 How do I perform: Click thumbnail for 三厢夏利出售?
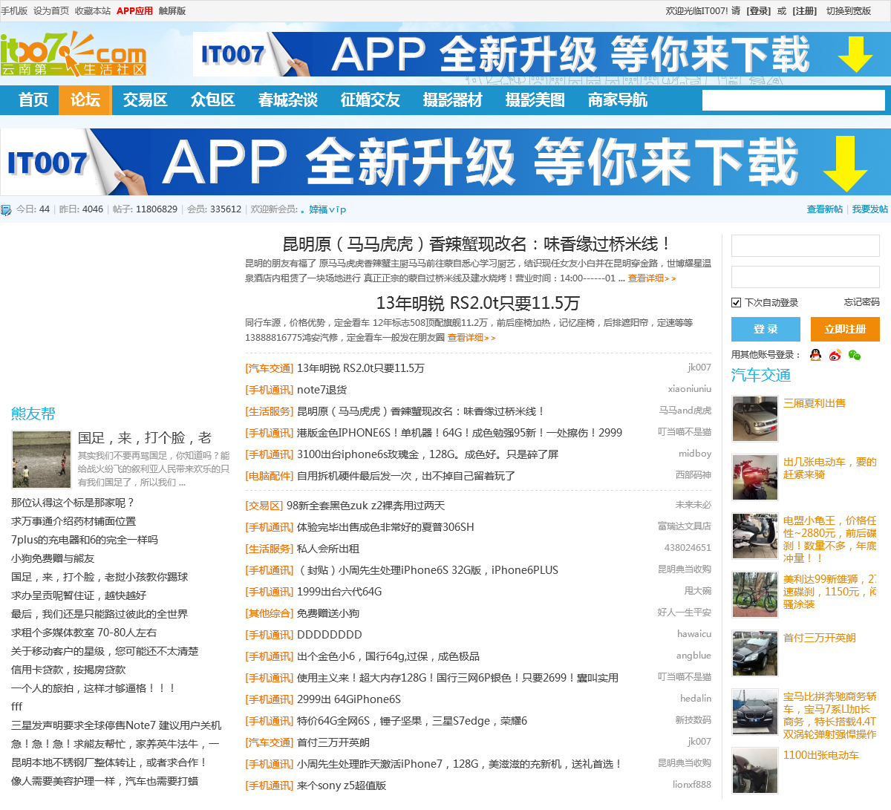click(x=754, y=419)
